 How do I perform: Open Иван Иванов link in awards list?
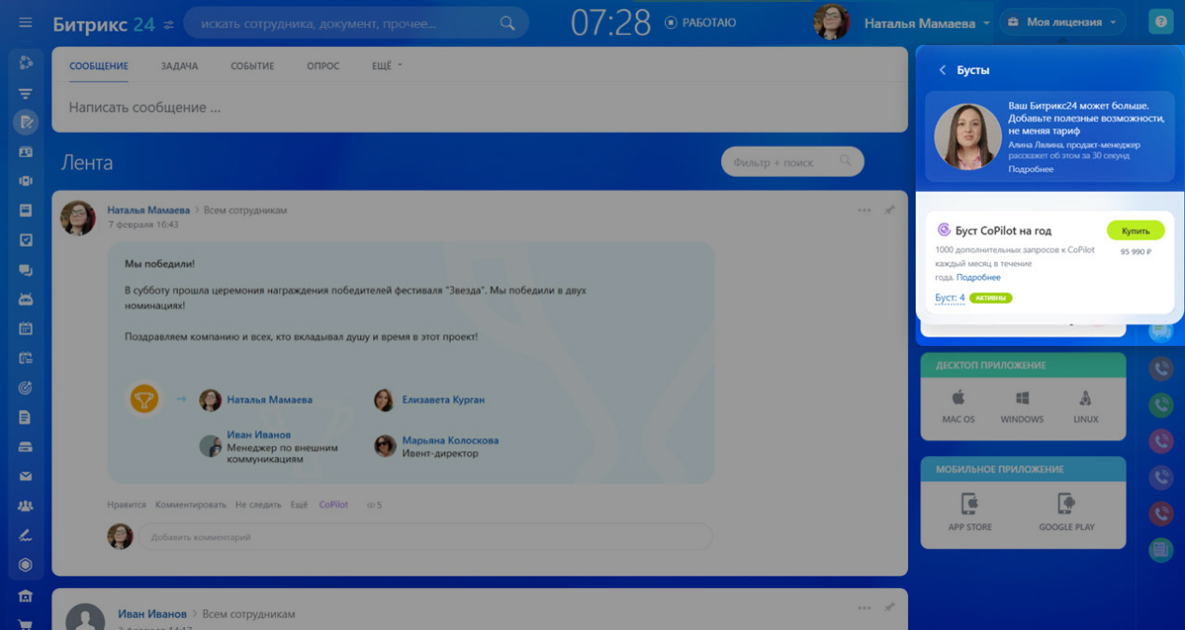pos(258,435)
